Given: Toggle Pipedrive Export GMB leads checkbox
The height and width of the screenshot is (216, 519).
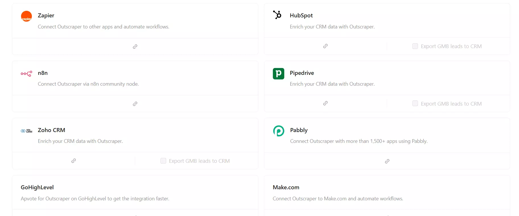Looking at the screenshot, I should pos(415,103).
